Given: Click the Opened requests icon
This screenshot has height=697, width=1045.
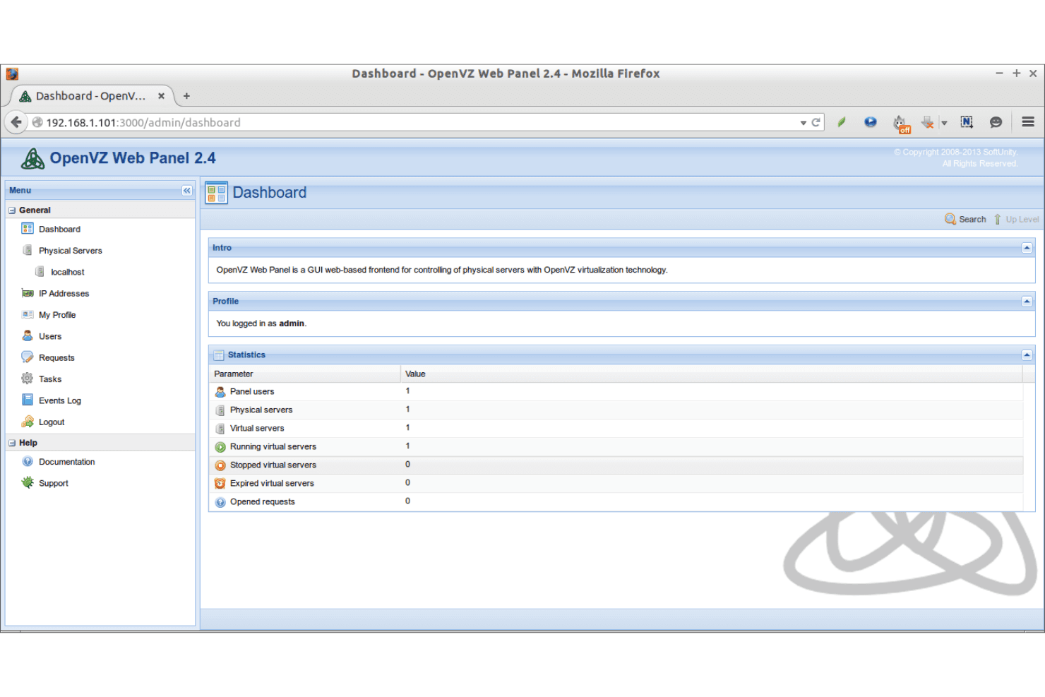Looking at the screenshot, I should (220, 502).
